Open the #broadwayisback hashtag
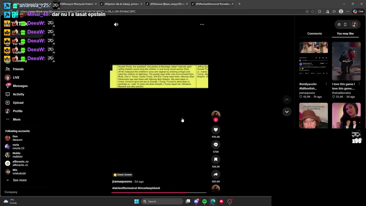The image size is (366, 206). [149, 188]
